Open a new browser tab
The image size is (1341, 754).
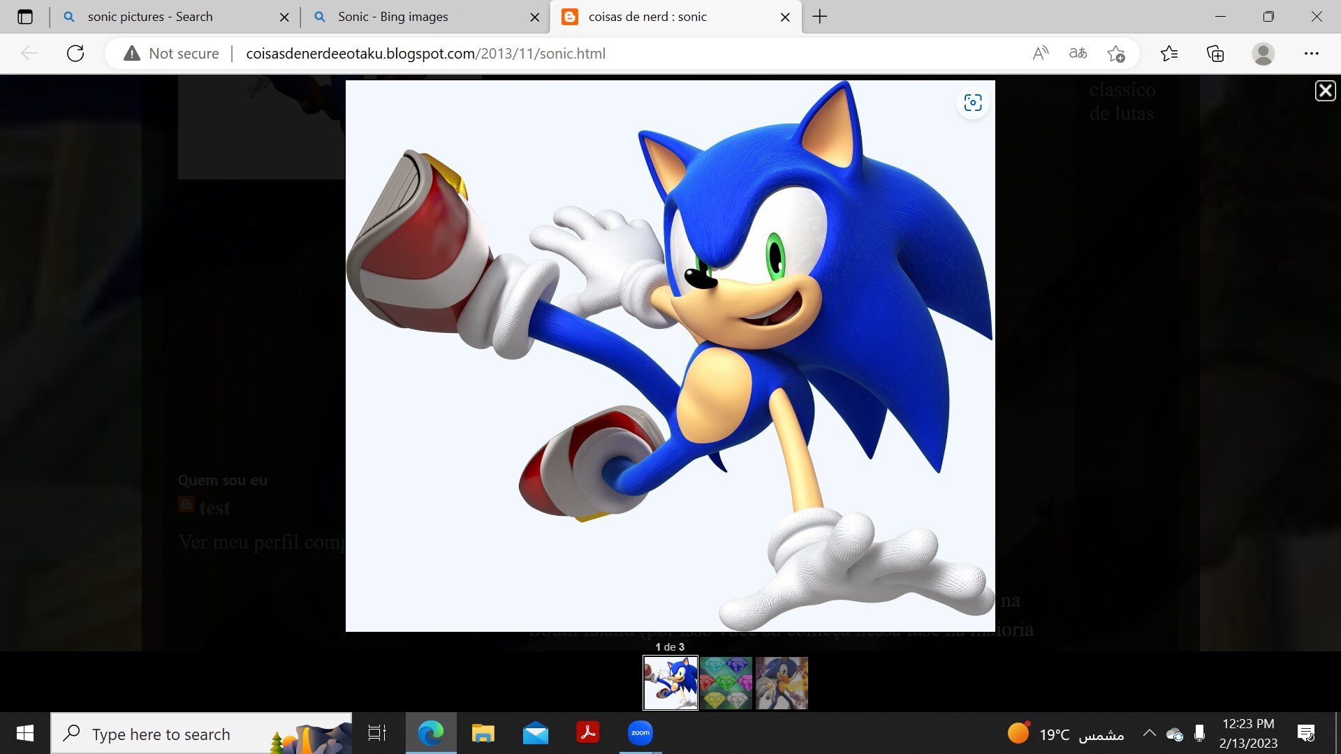(820, 17)
